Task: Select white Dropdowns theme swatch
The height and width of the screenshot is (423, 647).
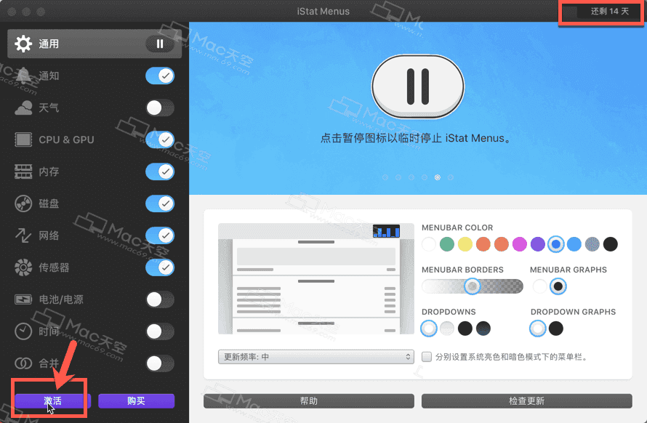Action: point(429,329)
